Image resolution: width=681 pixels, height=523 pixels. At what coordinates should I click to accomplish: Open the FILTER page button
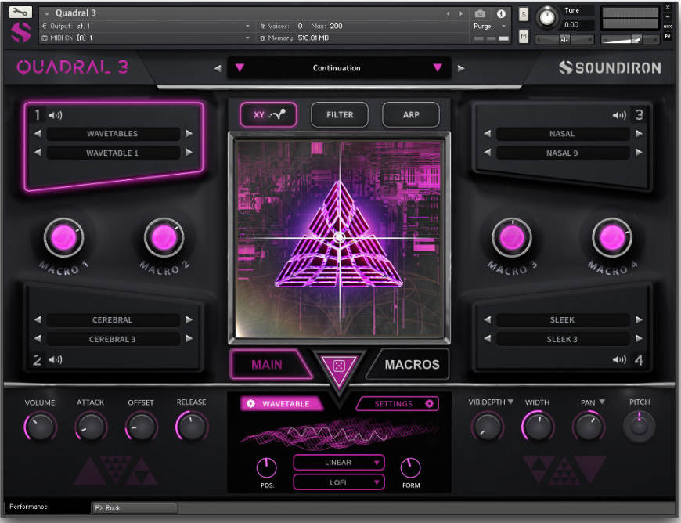click(339, 114)
